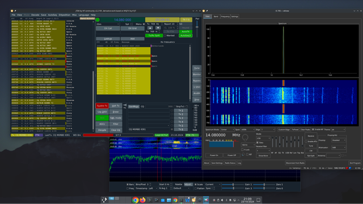Viewport: 363px width, 204px height.
Task: Toggle the Flatten checkbox
Action: (196, 189)
